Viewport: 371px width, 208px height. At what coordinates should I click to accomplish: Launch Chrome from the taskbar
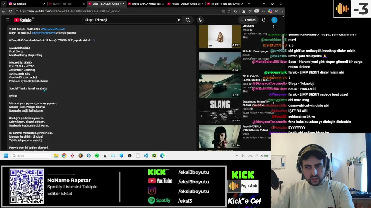(64, 156)
